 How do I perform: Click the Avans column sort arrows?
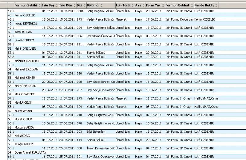[x=144, y=6]
